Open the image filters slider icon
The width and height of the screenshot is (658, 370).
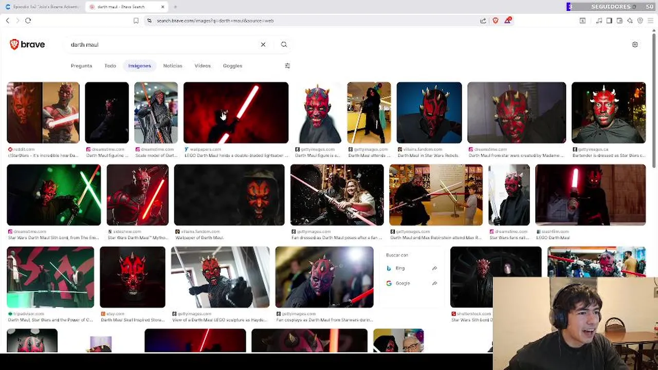(x=287, y=66)
